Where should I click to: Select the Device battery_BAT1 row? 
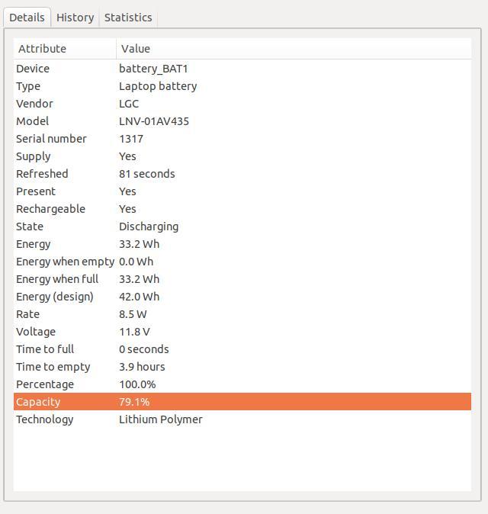[242, 69]
